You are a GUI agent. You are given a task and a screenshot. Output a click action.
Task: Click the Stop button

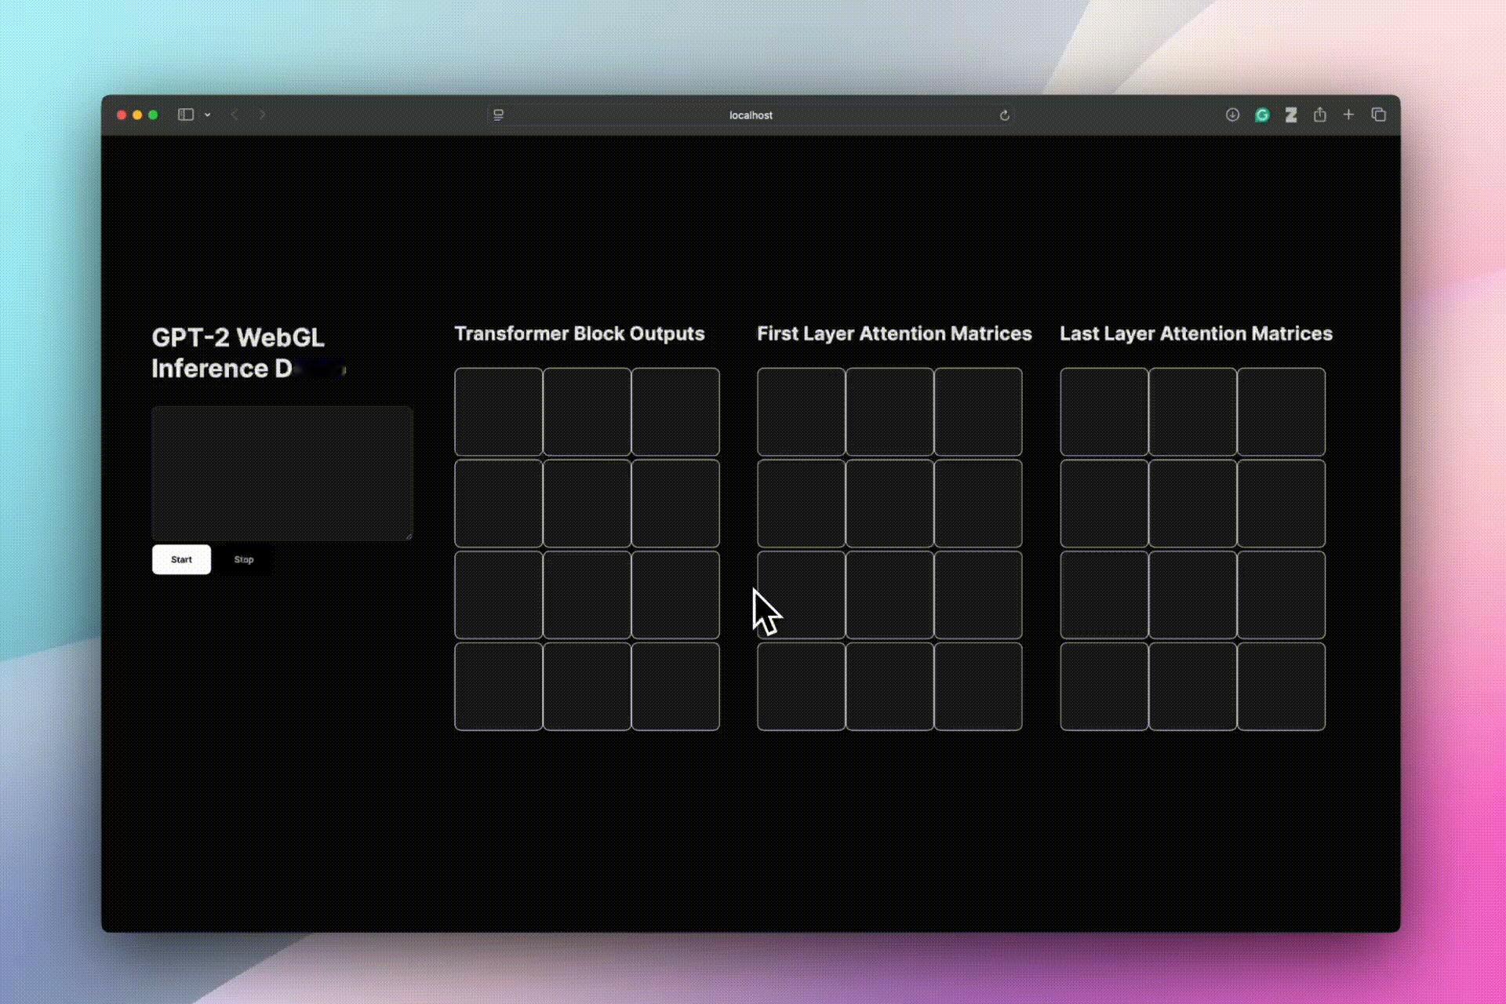[244, 559]
